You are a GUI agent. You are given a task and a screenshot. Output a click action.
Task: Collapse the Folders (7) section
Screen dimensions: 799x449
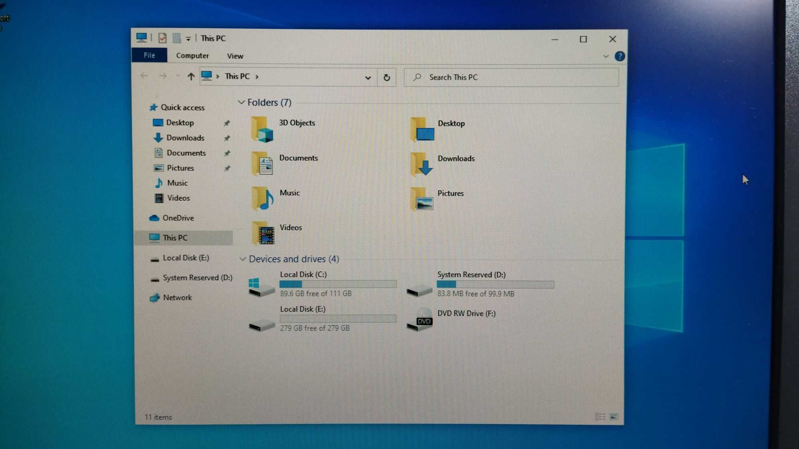pyautogui.click(x=241, y=103)
